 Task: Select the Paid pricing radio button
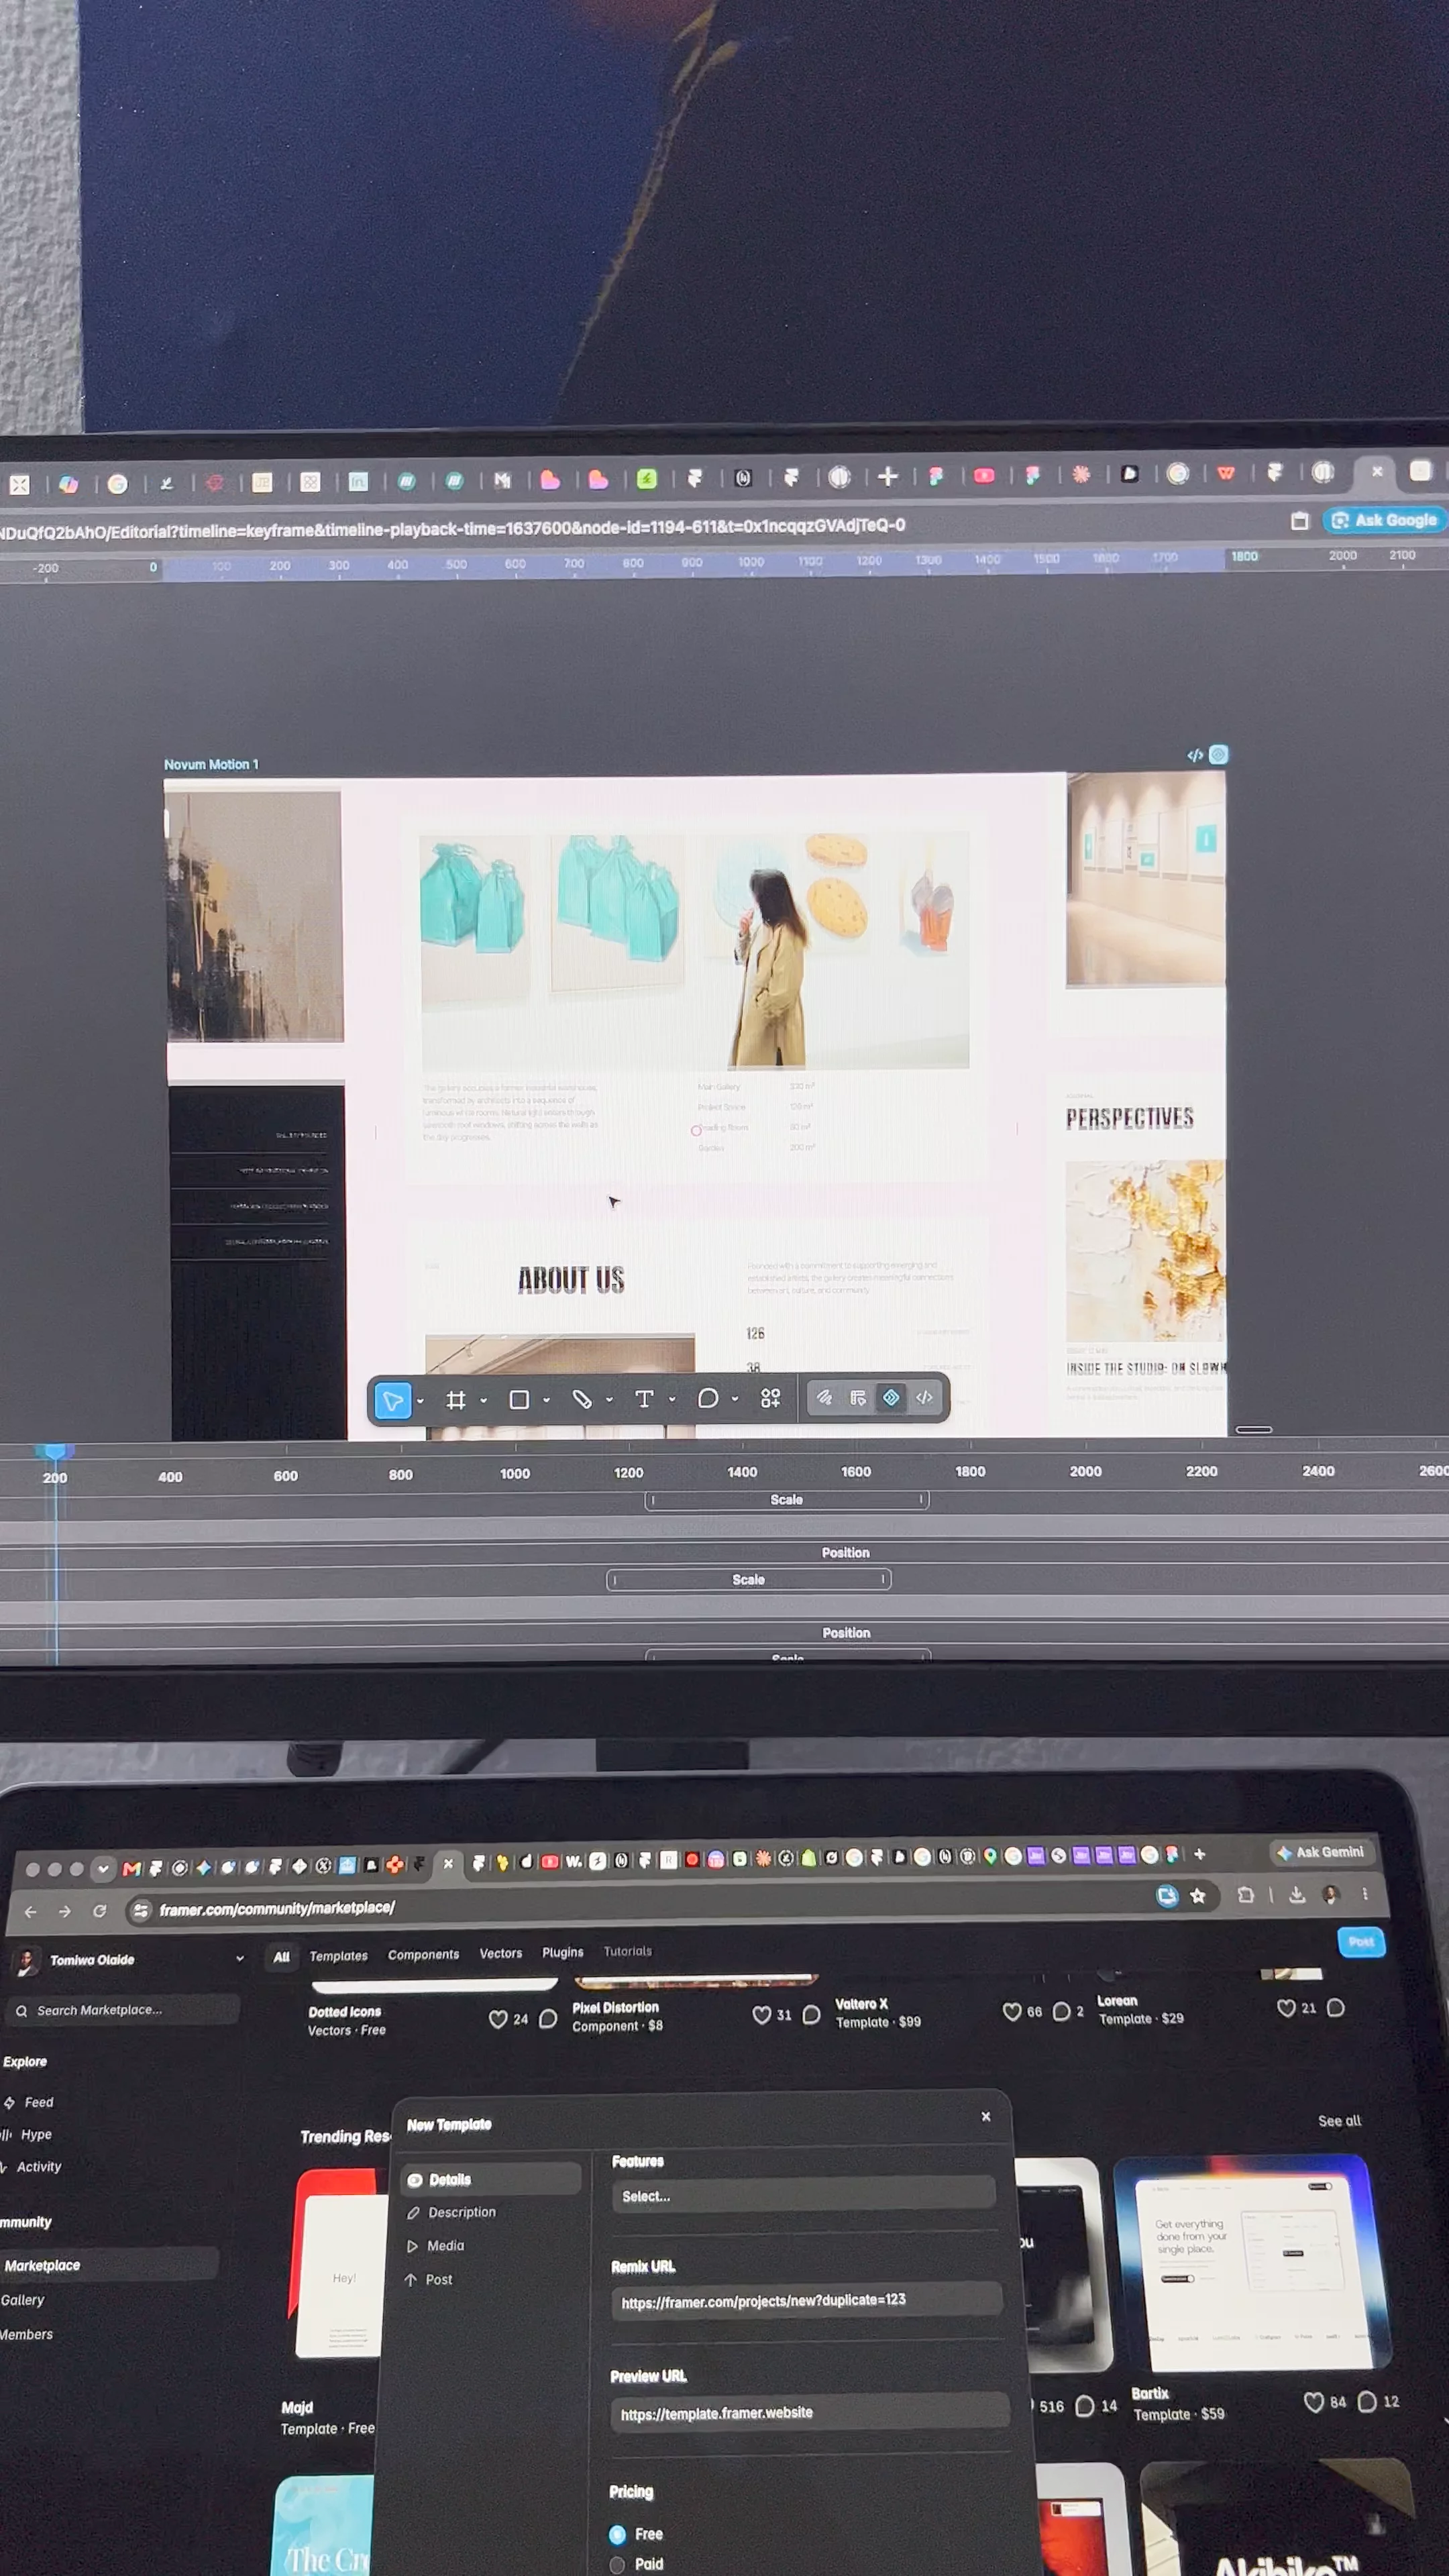[617, 2564]
